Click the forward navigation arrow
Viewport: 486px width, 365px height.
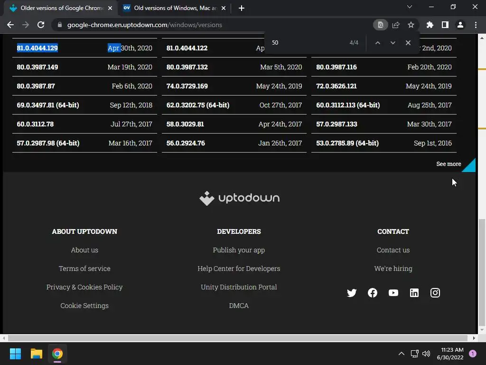click(26, 25)
